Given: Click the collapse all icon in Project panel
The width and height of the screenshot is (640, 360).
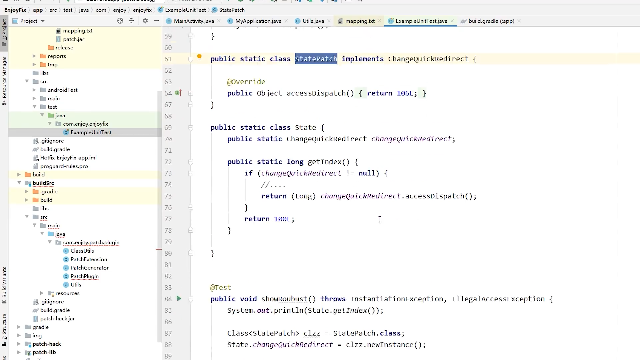Looking at the screenshot, I should [x=131, y=21].
